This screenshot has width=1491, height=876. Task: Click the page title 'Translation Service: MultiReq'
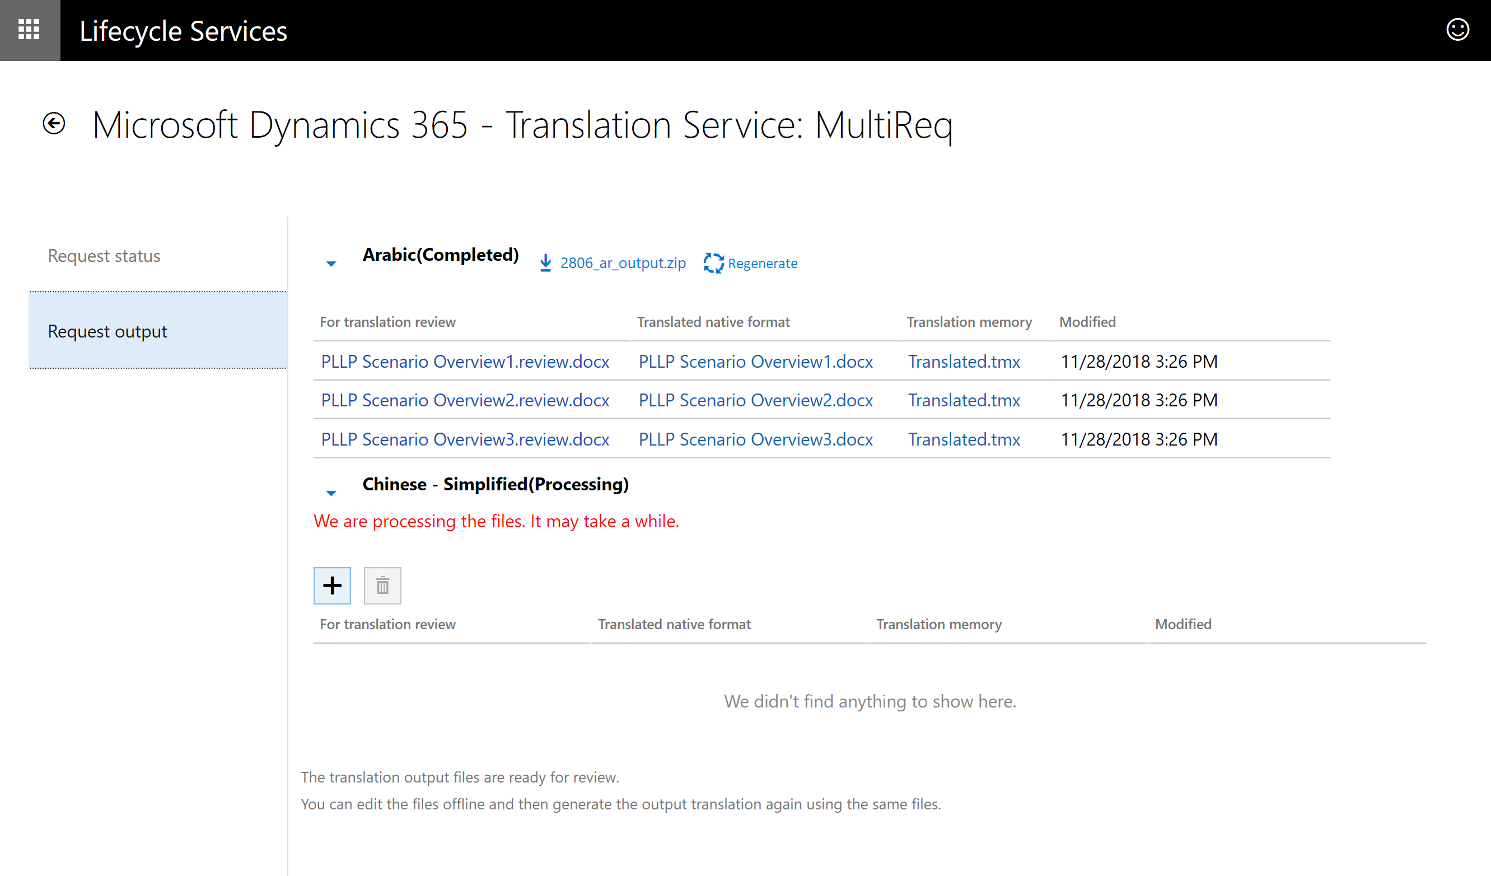pos(729,125)
